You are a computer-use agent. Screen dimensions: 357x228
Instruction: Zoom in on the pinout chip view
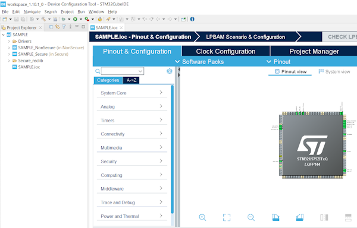(x=202, y=217)
